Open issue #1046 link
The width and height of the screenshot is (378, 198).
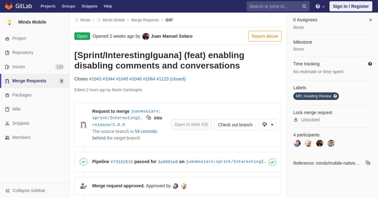(x=136, y=79)
